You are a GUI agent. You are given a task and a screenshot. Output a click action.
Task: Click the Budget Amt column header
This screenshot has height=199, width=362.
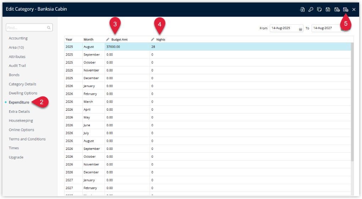[127, 39]
